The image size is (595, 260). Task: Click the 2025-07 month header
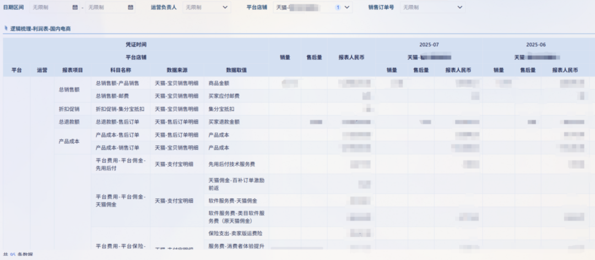click(429, 45)
